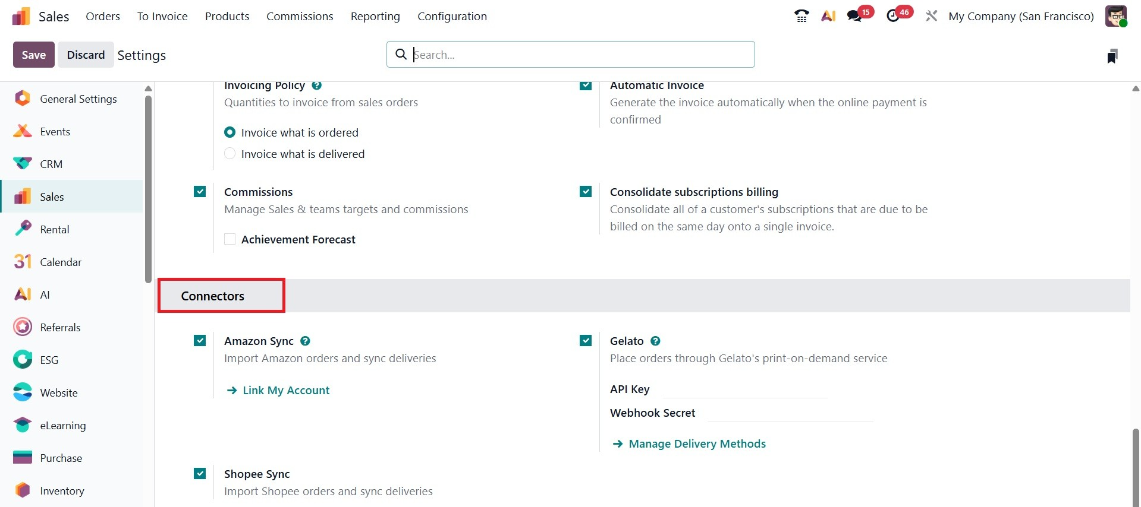Select Invoice what is delivered option

tap(230, 154)
